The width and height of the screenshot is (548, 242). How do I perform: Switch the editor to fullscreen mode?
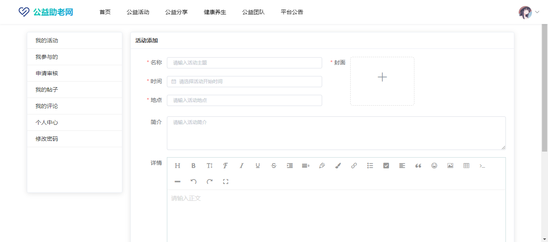click(x=225, y=182)
